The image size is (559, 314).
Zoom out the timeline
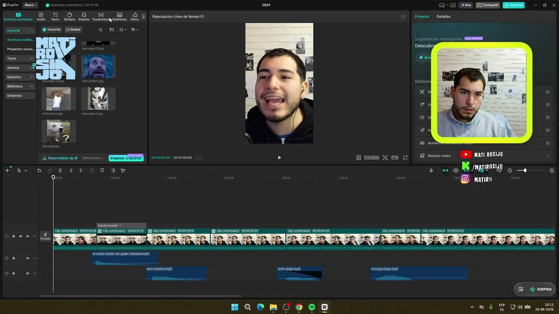click(510, 171)
